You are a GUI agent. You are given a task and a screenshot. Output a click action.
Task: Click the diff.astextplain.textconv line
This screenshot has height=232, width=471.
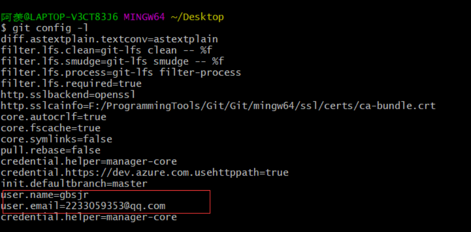point(109,39)
